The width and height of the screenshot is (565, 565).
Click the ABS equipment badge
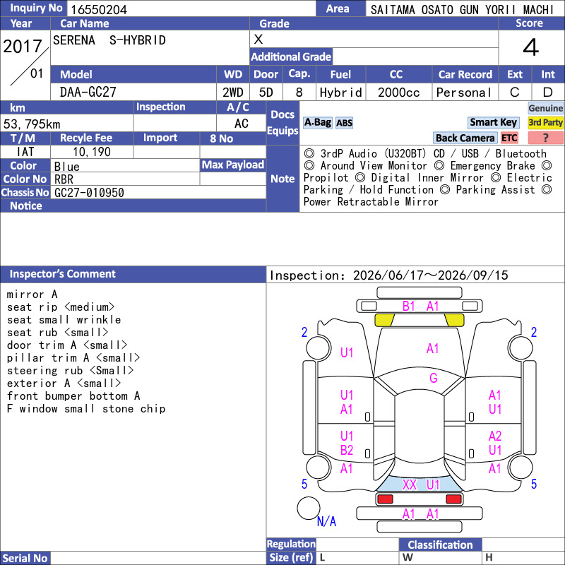coord(344,123)
